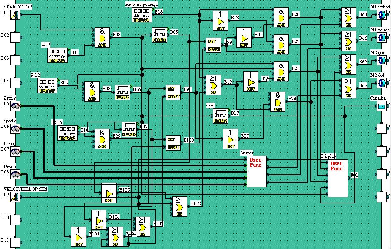
Task: Select the B107 NOT gate
Action: pyautogui.click(x=79, y=237)
